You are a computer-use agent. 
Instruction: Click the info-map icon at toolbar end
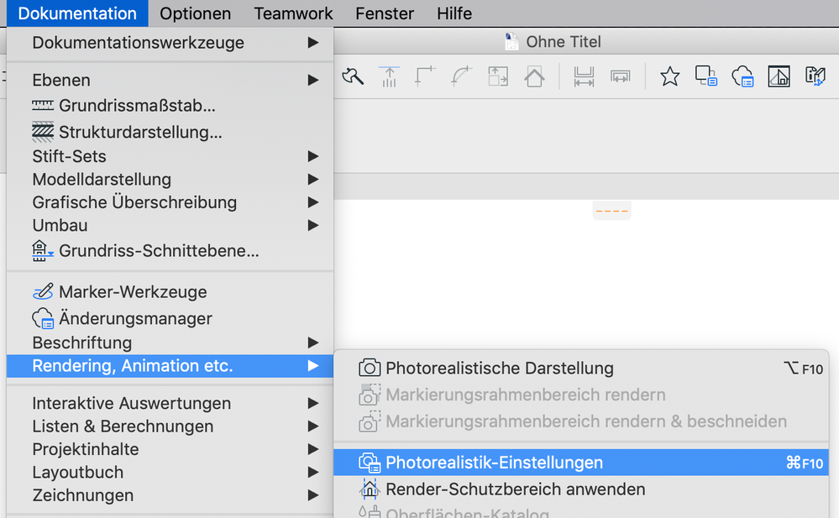(x=815, y=77)
